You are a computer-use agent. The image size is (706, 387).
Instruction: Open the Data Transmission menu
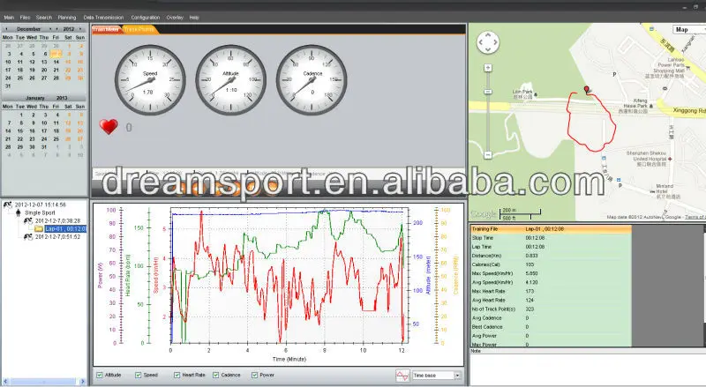[103, 18]
